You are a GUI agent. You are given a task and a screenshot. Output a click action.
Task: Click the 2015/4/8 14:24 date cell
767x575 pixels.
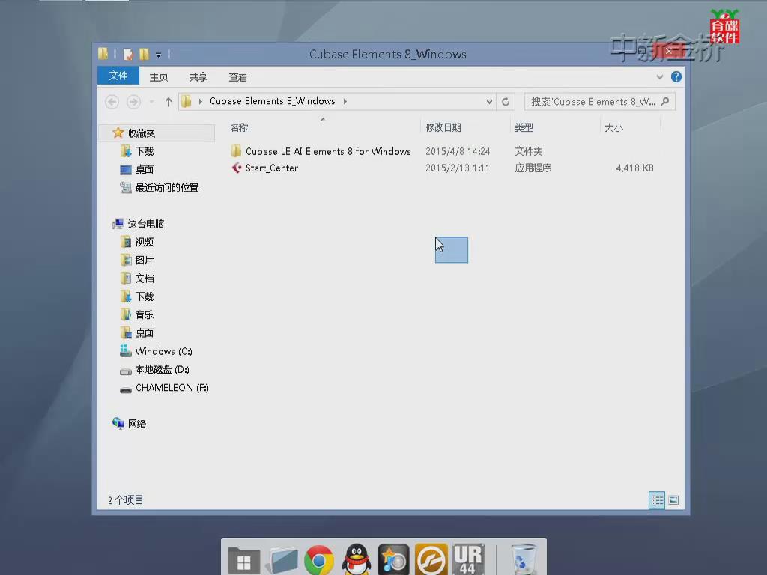click(x=458, y=151)
